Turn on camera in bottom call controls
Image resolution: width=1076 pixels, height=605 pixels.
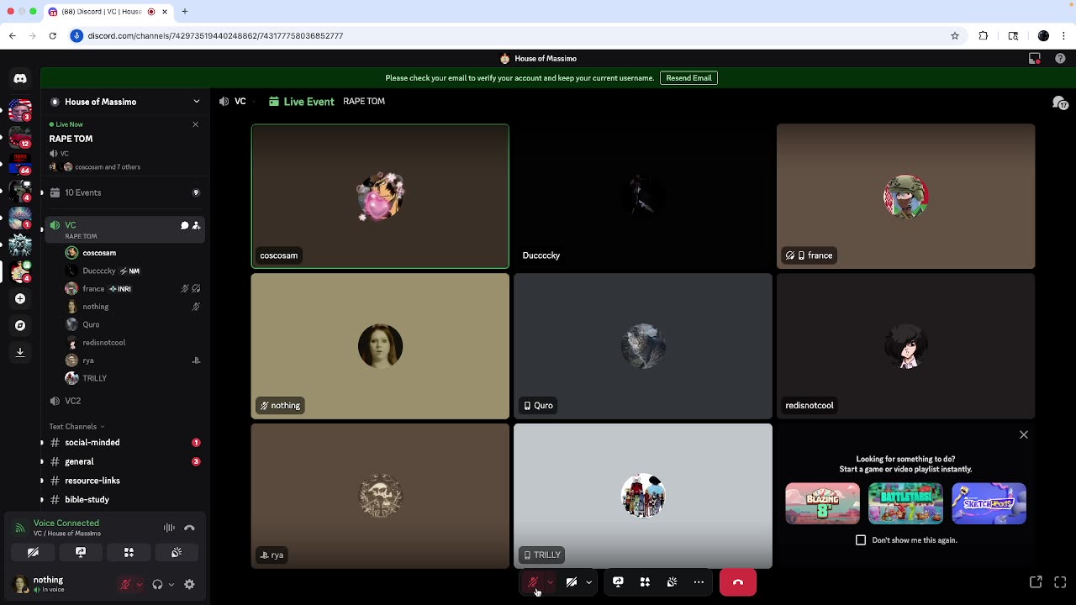click(572, 581)
